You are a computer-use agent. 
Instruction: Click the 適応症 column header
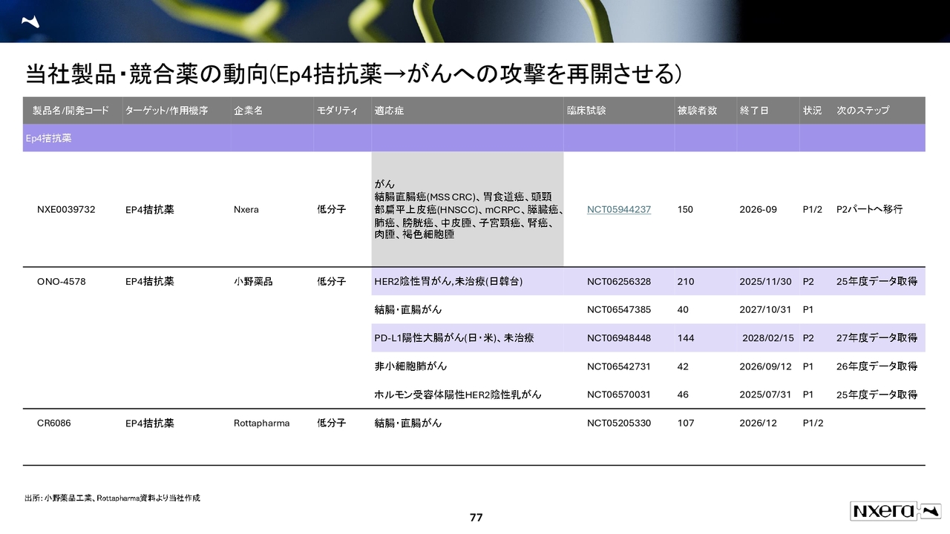tap(389, 110)
